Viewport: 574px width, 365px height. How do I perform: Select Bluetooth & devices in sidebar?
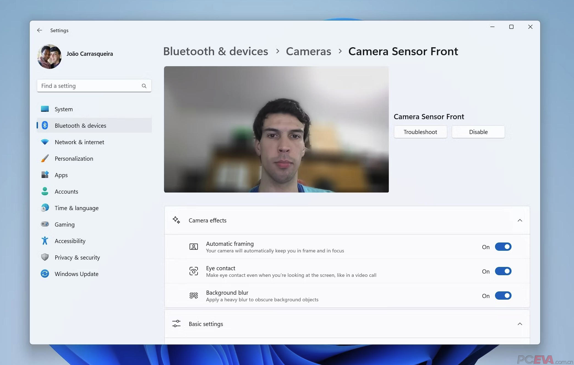94,126
